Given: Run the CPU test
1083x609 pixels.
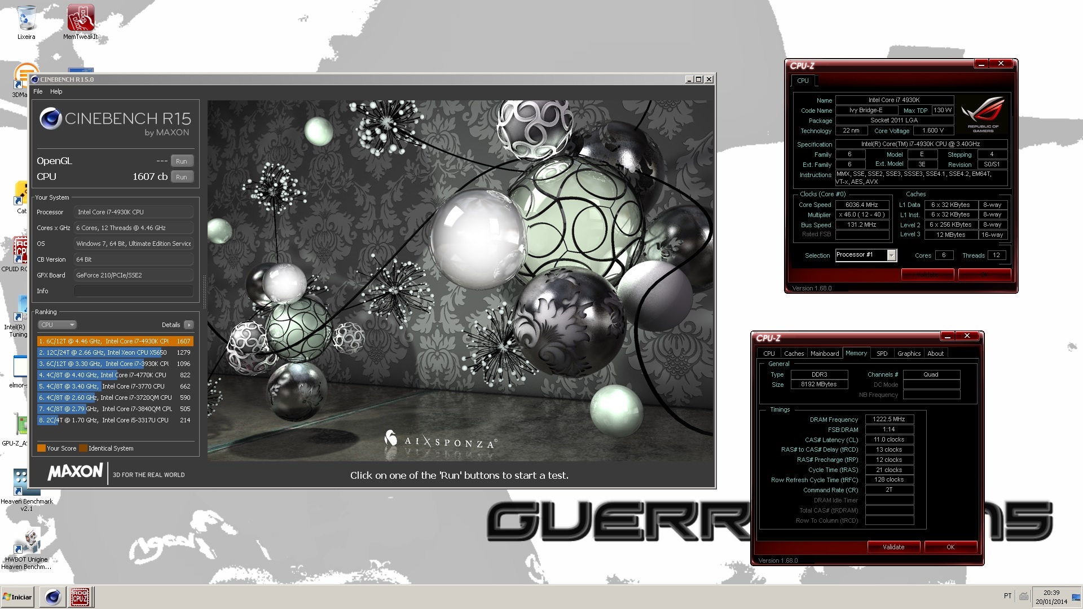Looking at the screenshot, I should click(182, 177).
